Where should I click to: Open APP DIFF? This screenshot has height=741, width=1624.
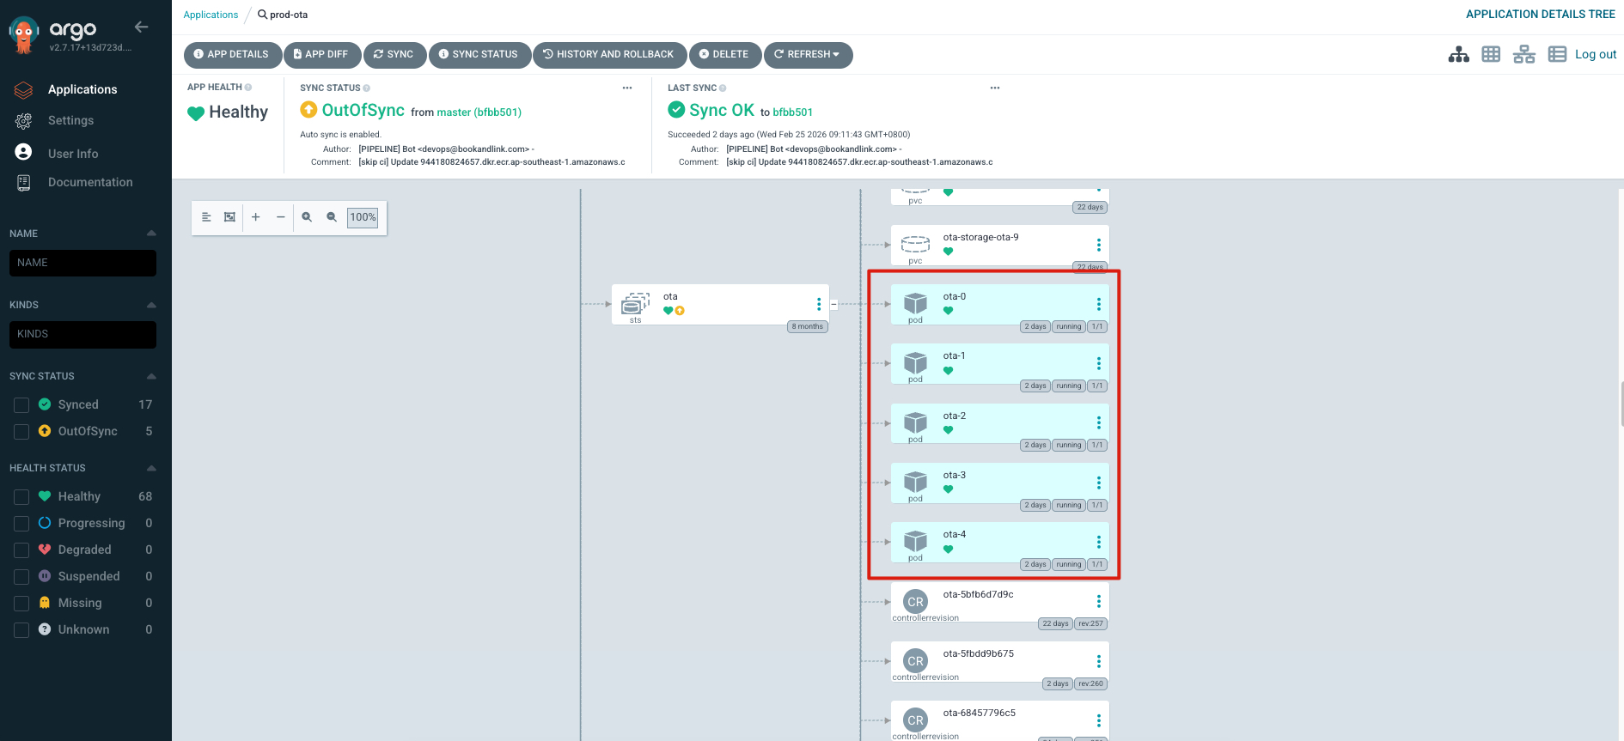coord(321,54)
